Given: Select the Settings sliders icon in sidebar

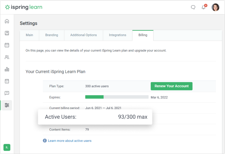Looking at the screenshot, I should pos(7,105).
